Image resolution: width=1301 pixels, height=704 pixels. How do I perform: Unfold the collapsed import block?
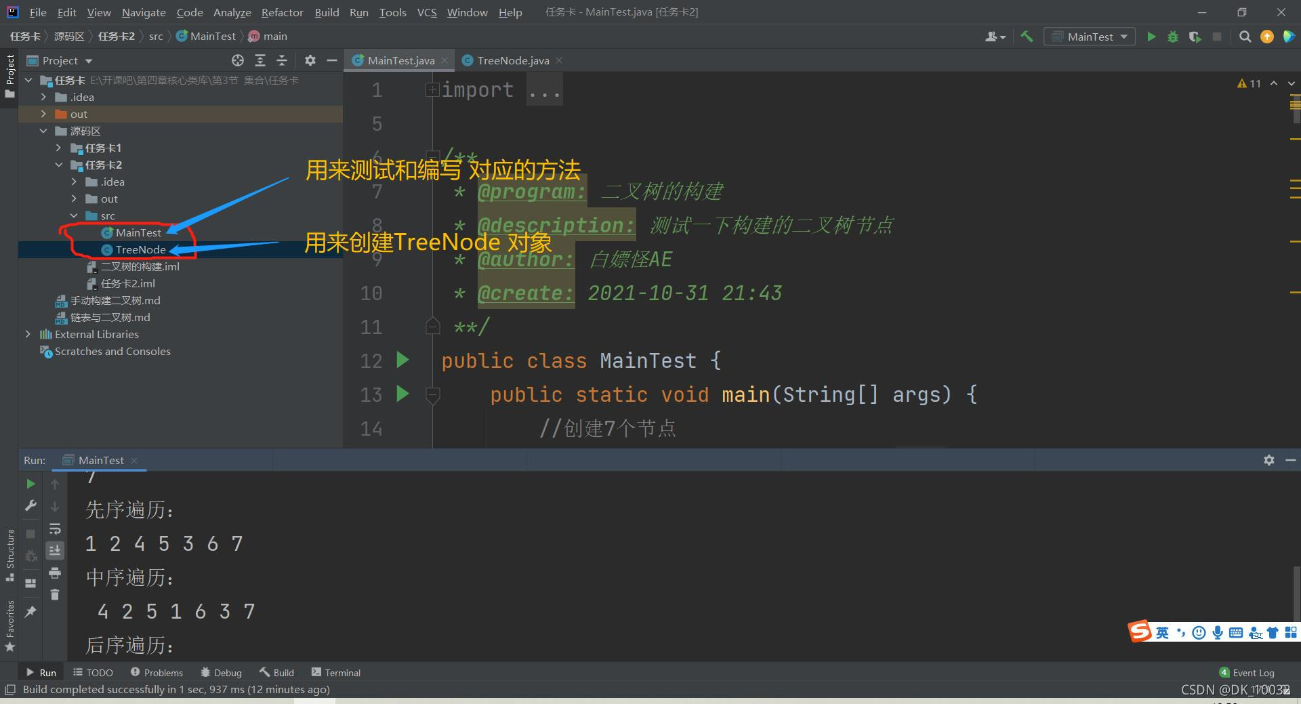tap(432, 89)
